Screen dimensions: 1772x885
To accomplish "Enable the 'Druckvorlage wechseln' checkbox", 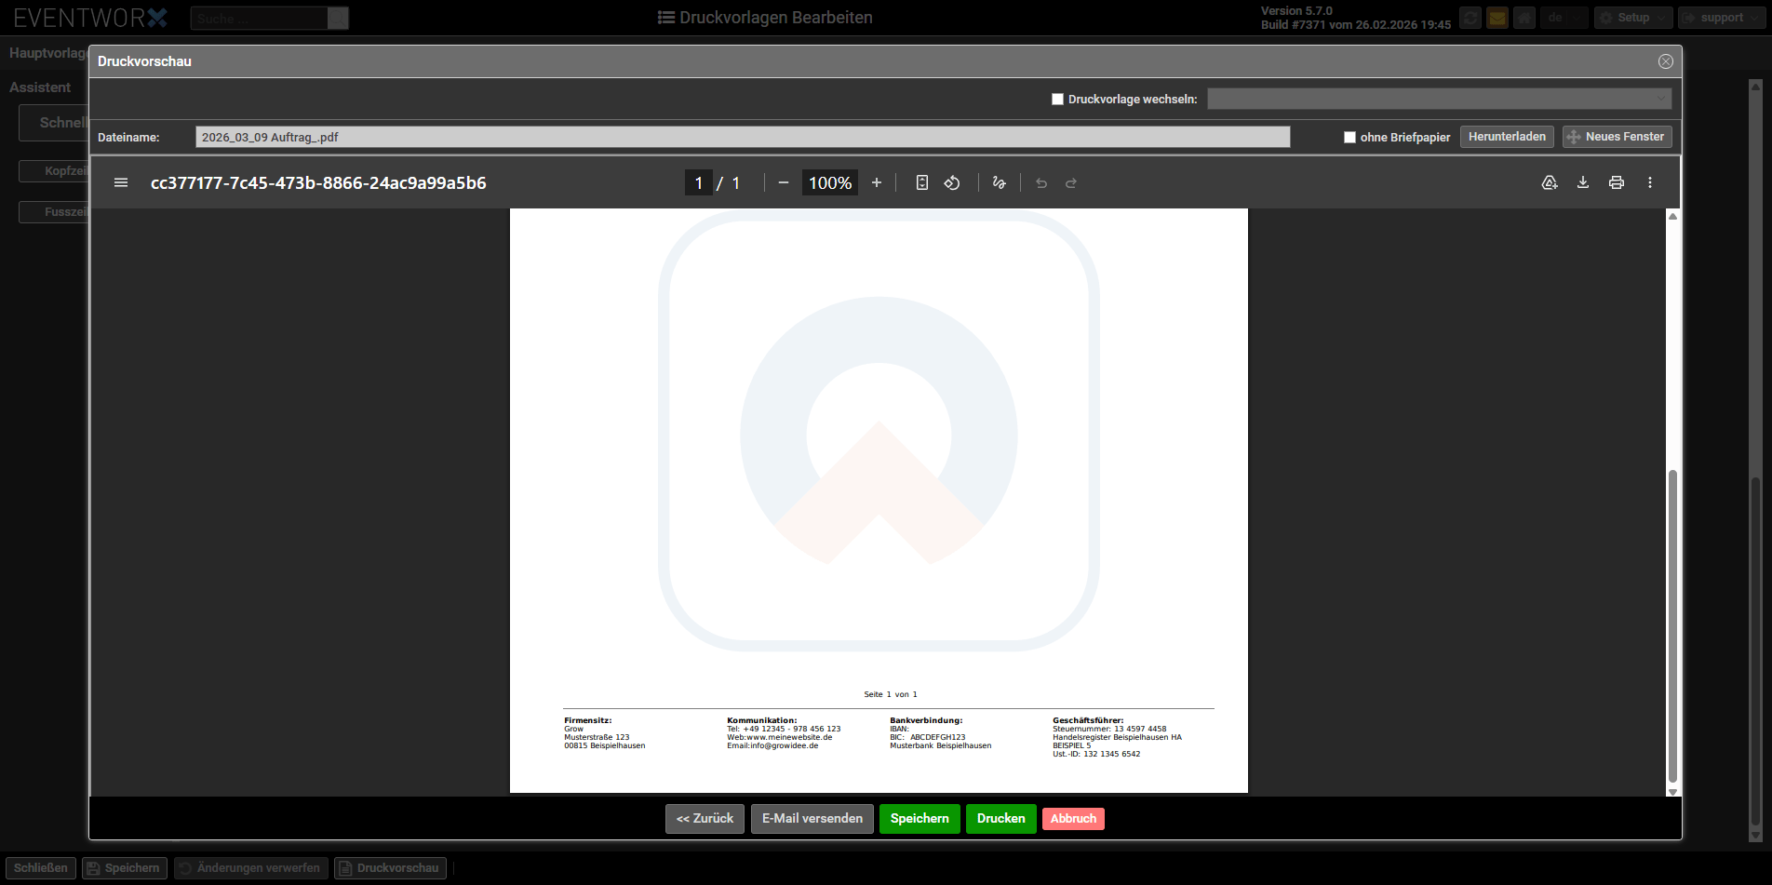I will pyautogui.click(x=1057, y=100).
